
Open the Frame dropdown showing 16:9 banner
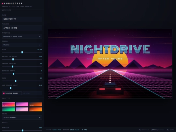[x=22, y=118]
